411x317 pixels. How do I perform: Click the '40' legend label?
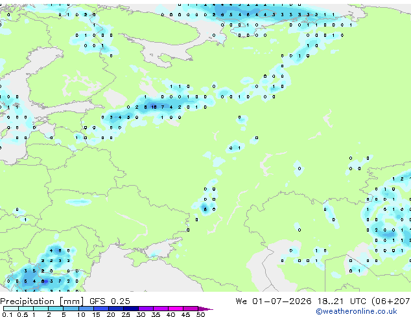171,314
